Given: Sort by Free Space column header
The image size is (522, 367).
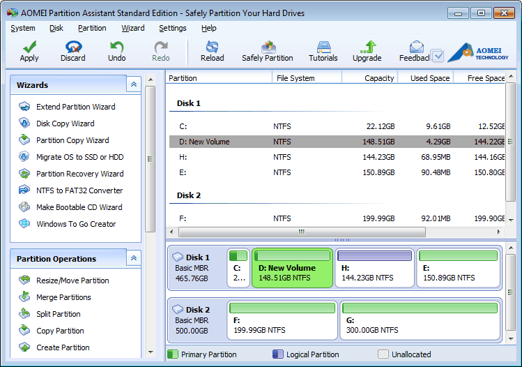Looking at the screenshot, I should (479, 78).
